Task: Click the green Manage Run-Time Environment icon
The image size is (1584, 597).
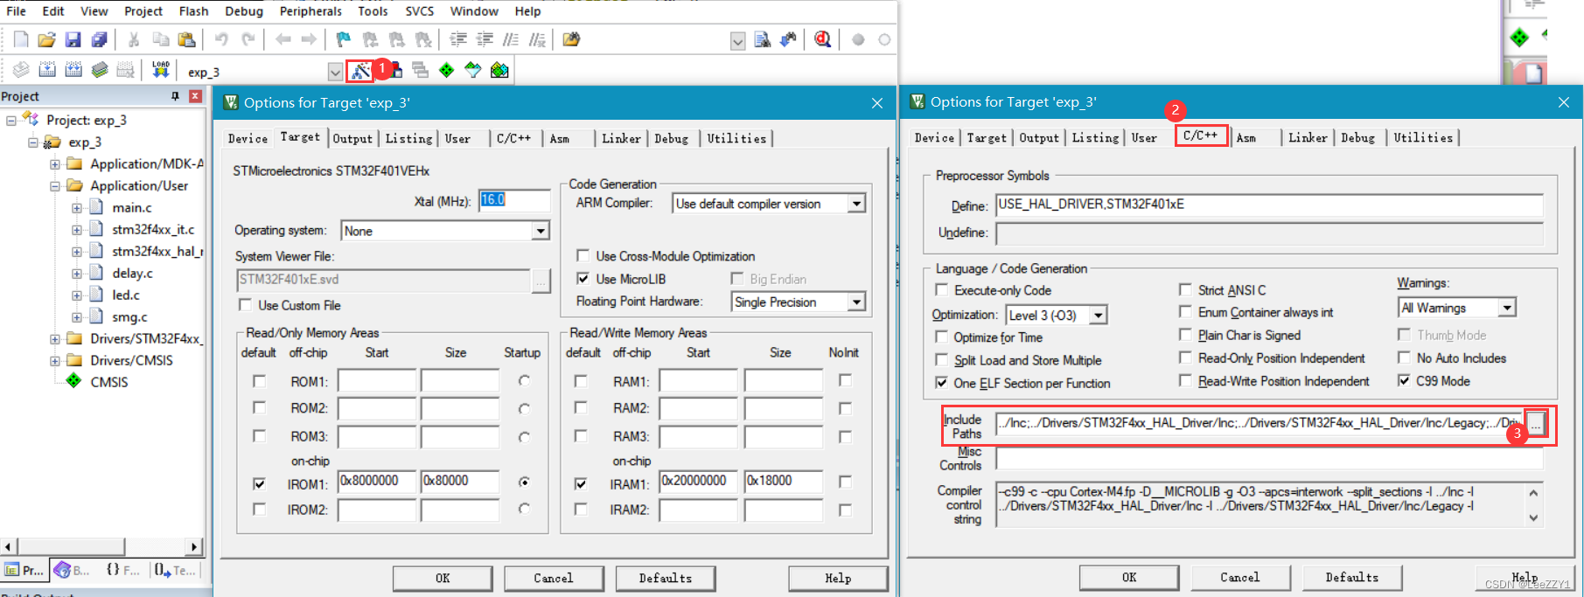Action: [446, 70]
